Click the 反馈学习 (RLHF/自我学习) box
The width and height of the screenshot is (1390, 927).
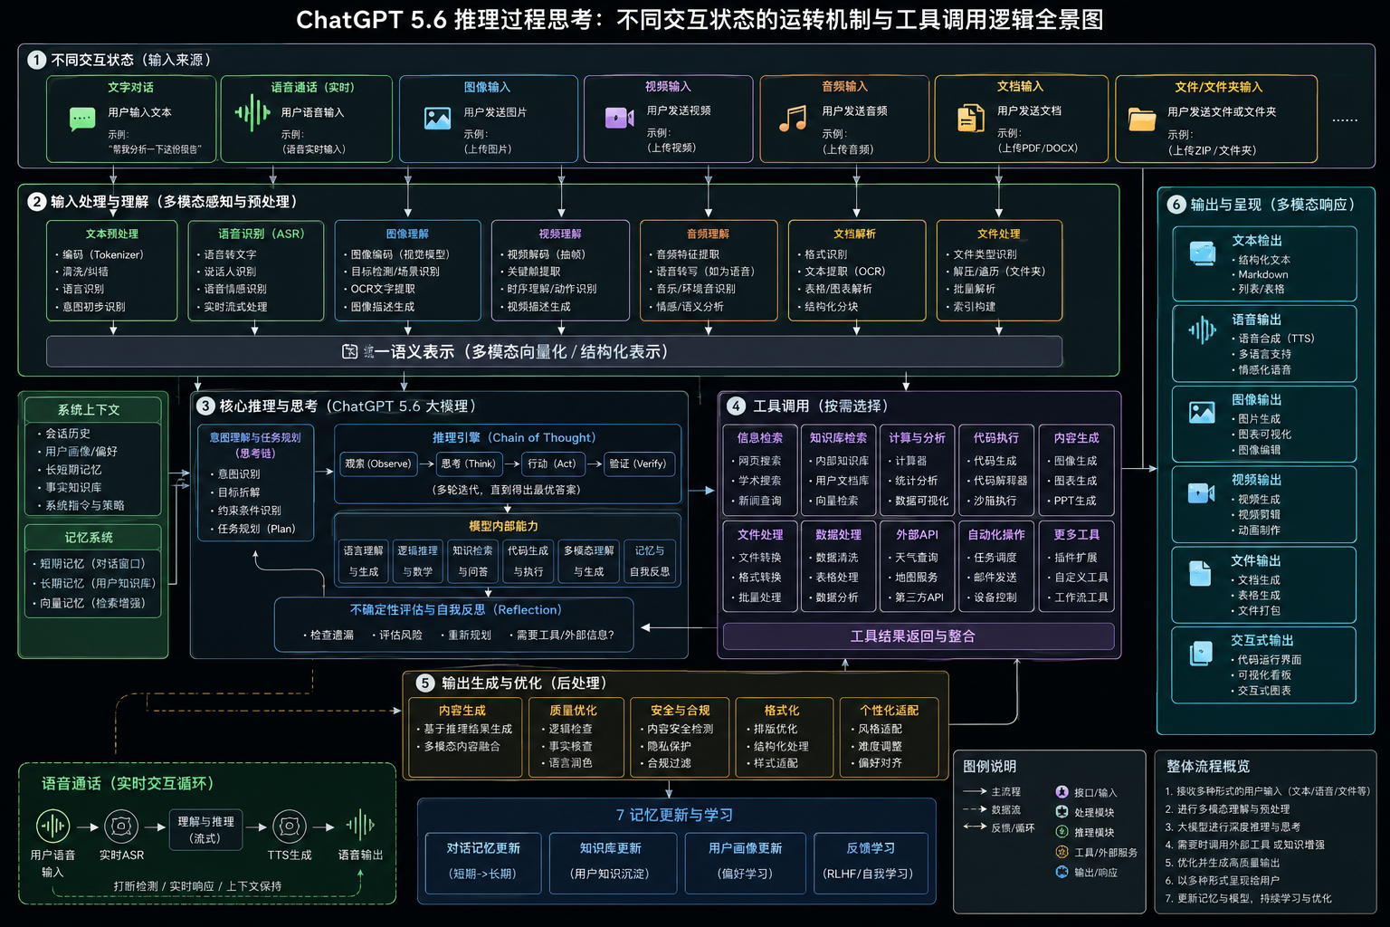coord(870,861)
